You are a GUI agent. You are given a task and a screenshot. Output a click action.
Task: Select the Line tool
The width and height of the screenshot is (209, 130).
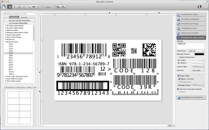click(29, 7)
